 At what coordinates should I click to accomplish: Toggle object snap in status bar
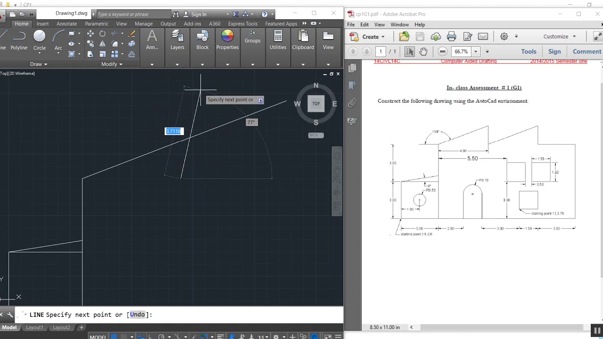pos(205,337)
